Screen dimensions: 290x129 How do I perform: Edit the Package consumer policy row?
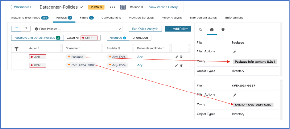(177, 57)
